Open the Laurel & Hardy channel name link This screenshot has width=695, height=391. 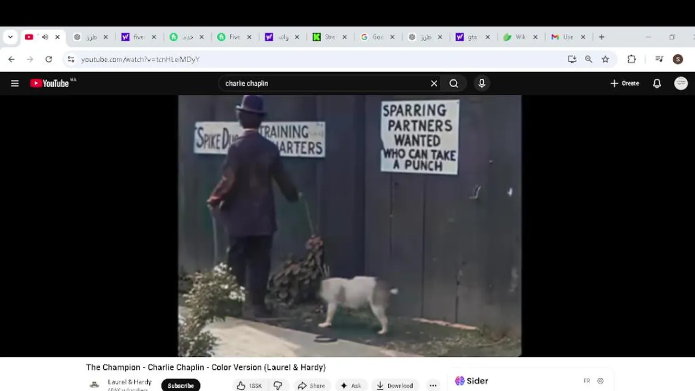coord(130,382)
